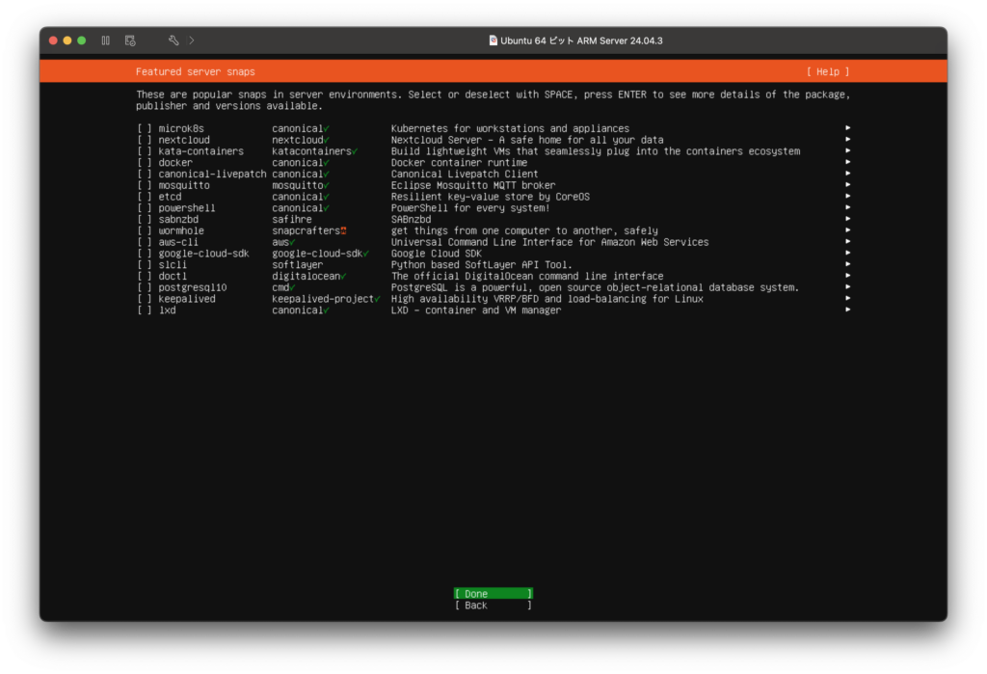Open virtual machine settings wrench icon
The width and height of the screenshot is (987, 674).
pyautogui.click(x=173, y=40)
